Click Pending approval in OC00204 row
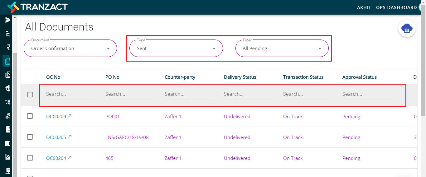The width and height of the screenshot is (426, 177). 351,158
